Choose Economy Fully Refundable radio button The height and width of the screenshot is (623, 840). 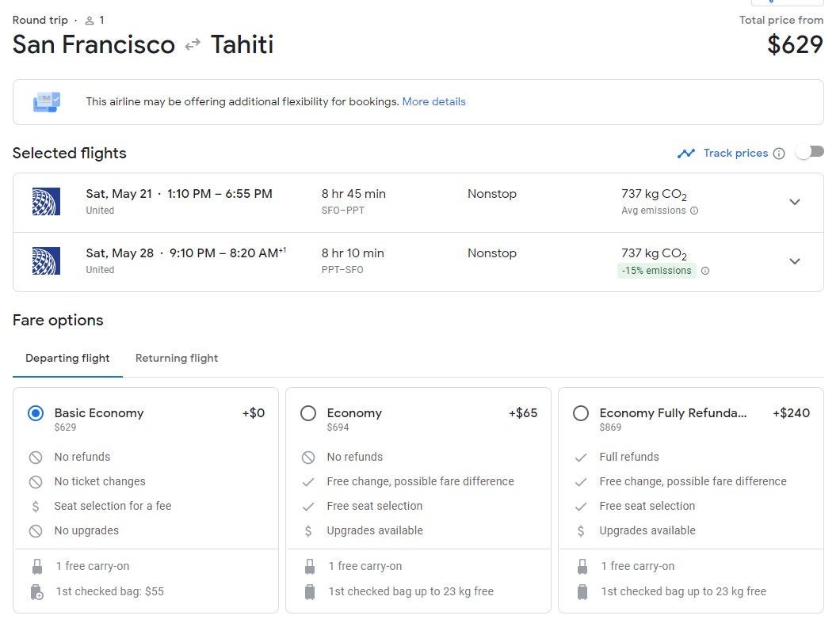(581, 413)
